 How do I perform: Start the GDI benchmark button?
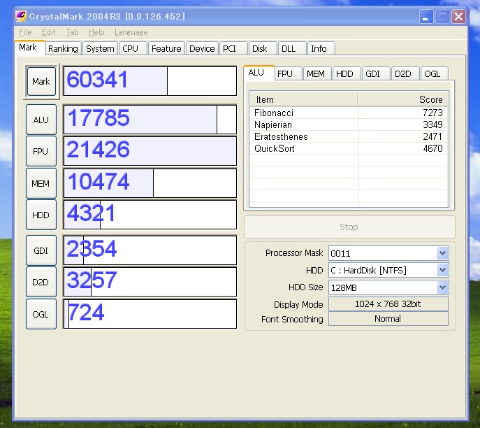(x=41, y=250)
